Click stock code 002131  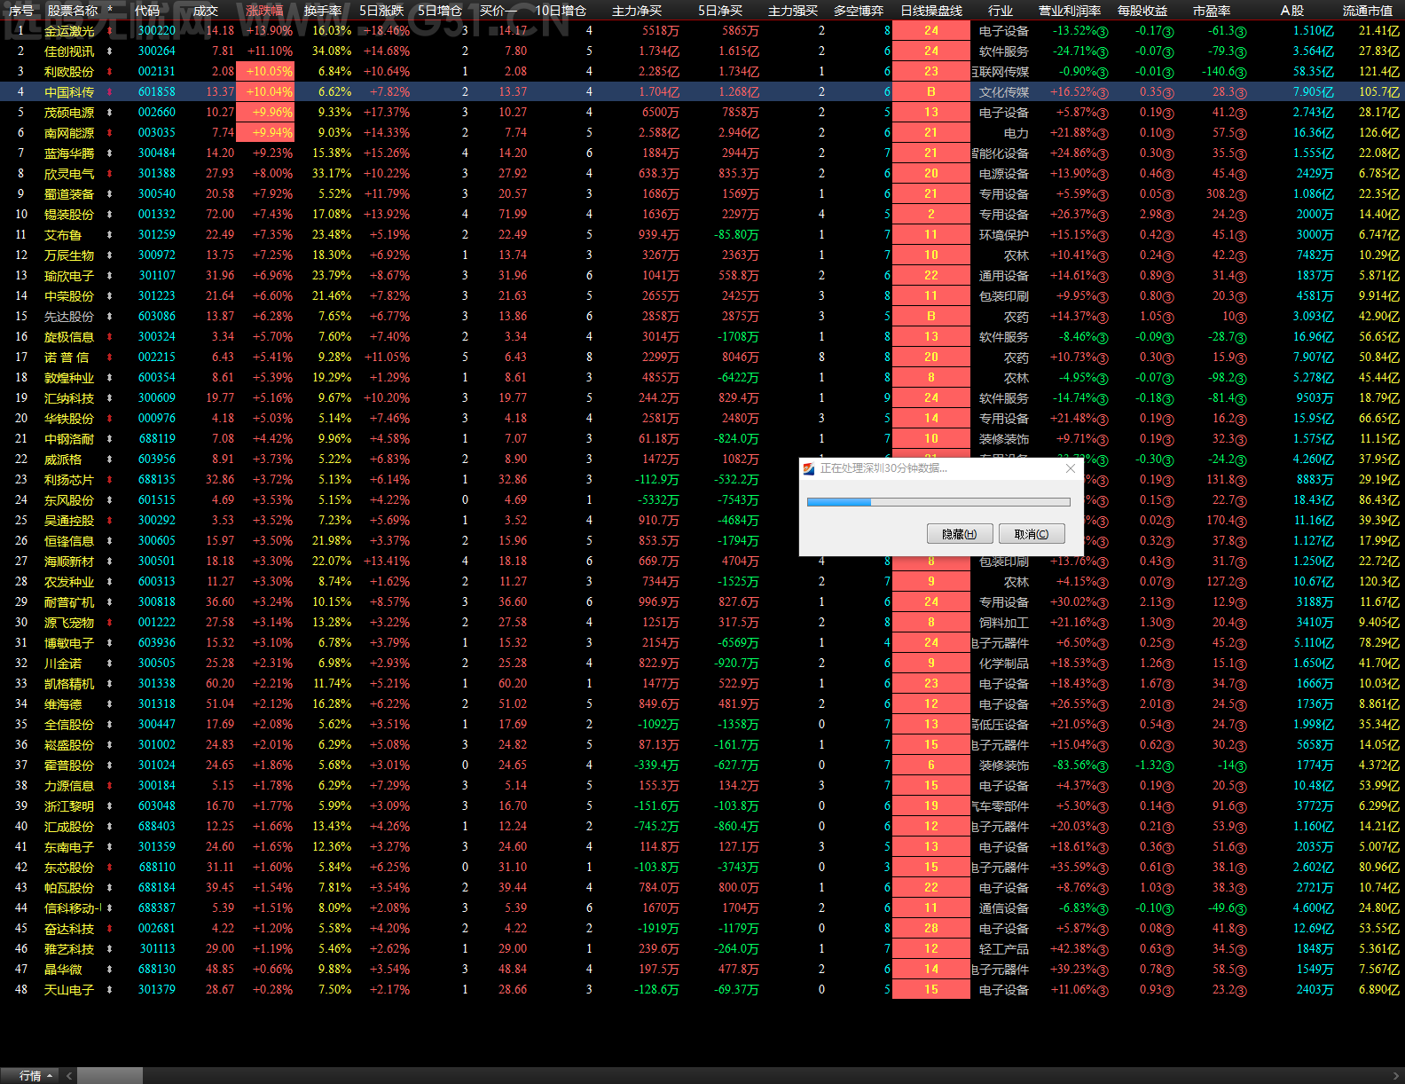157,72
